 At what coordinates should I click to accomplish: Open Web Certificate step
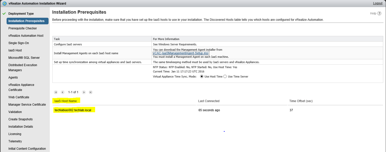19,97
